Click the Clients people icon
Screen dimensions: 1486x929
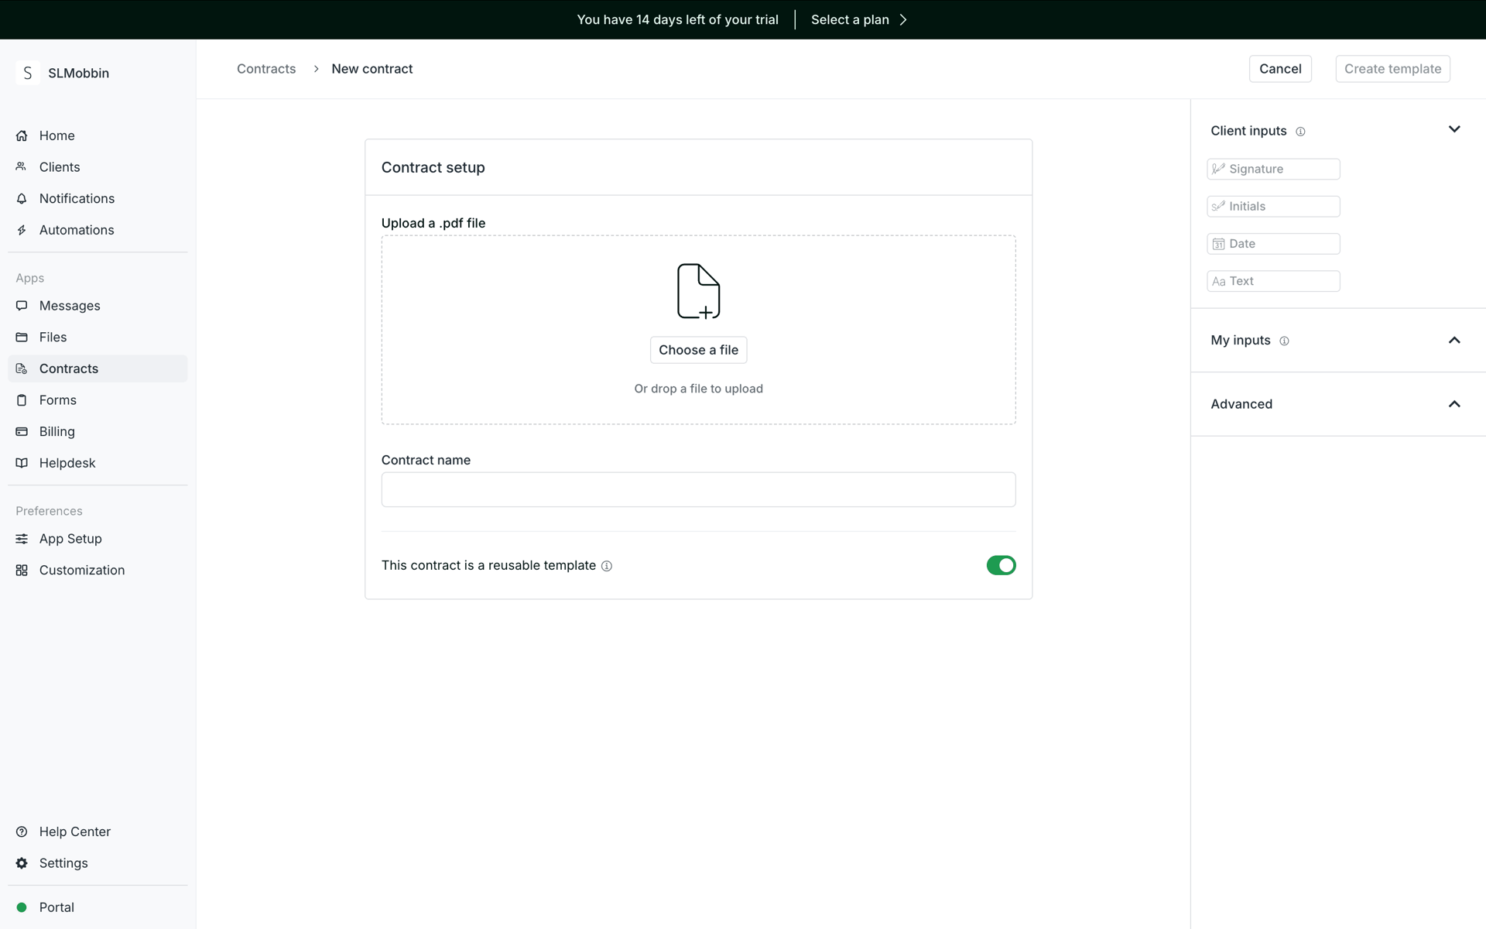pyautogui.click(x=22, y=167)
